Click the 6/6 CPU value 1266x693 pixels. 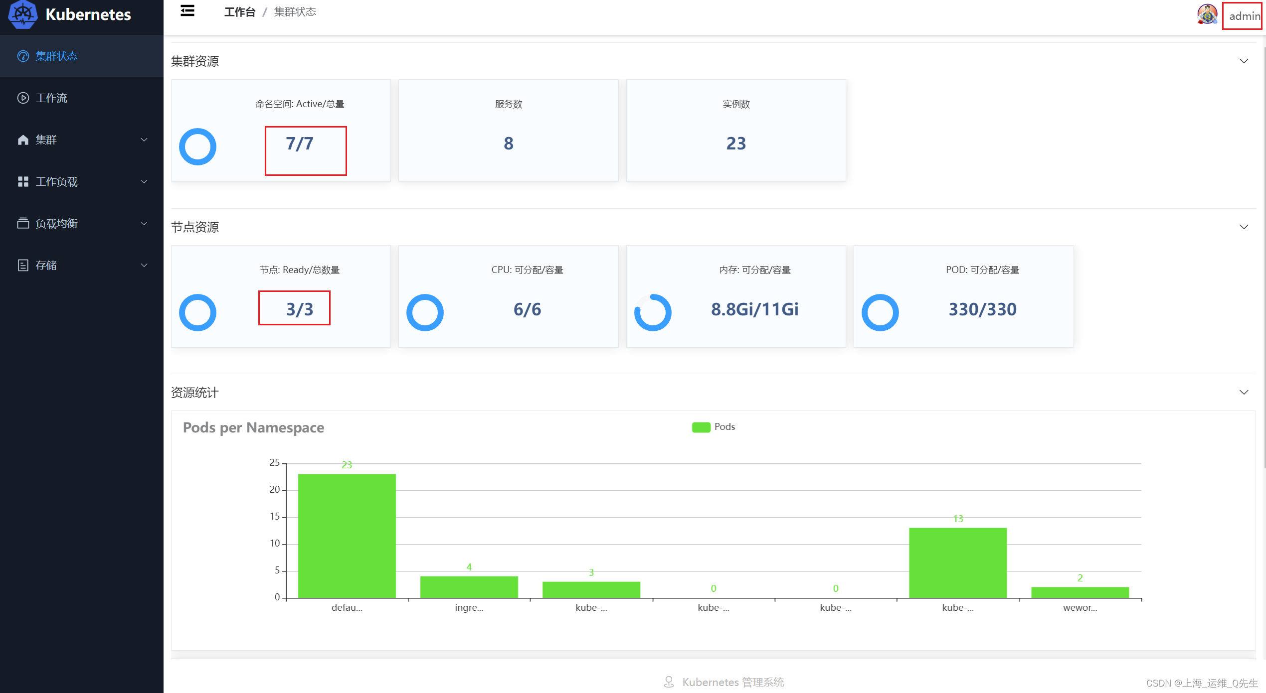click(527, 309)
